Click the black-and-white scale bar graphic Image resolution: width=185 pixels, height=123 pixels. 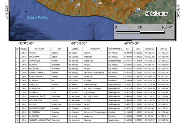click(x=140, y=32)
